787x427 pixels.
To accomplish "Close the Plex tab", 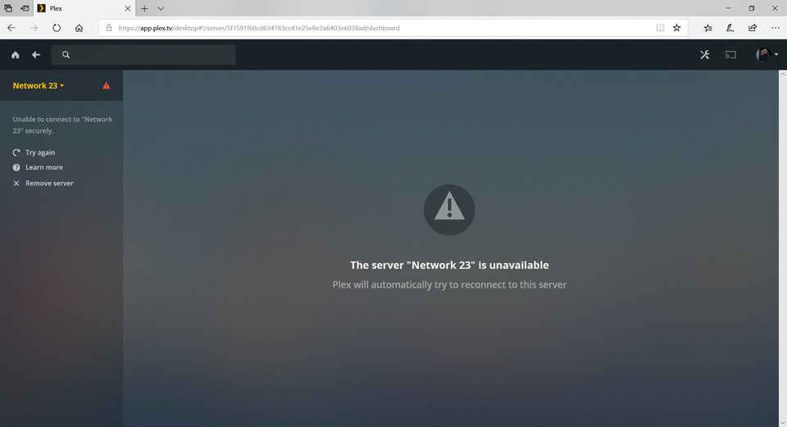I will click(x=128, y=8).
